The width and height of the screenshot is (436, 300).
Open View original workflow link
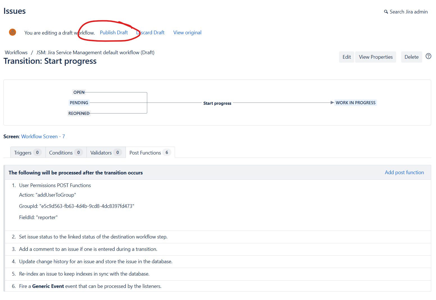click(187, 33)
